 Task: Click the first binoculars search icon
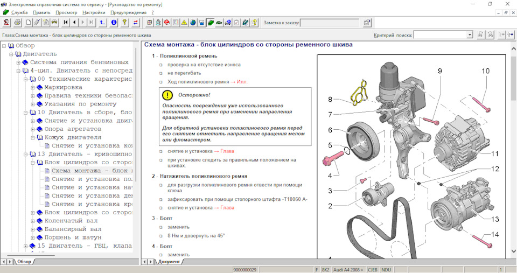(x=481, y=34)
